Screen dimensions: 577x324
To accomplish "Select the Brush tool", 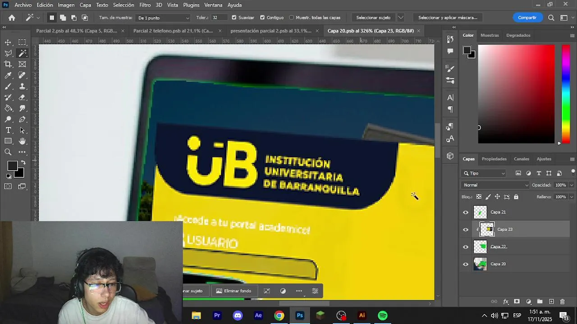I will tap(8, 86).
